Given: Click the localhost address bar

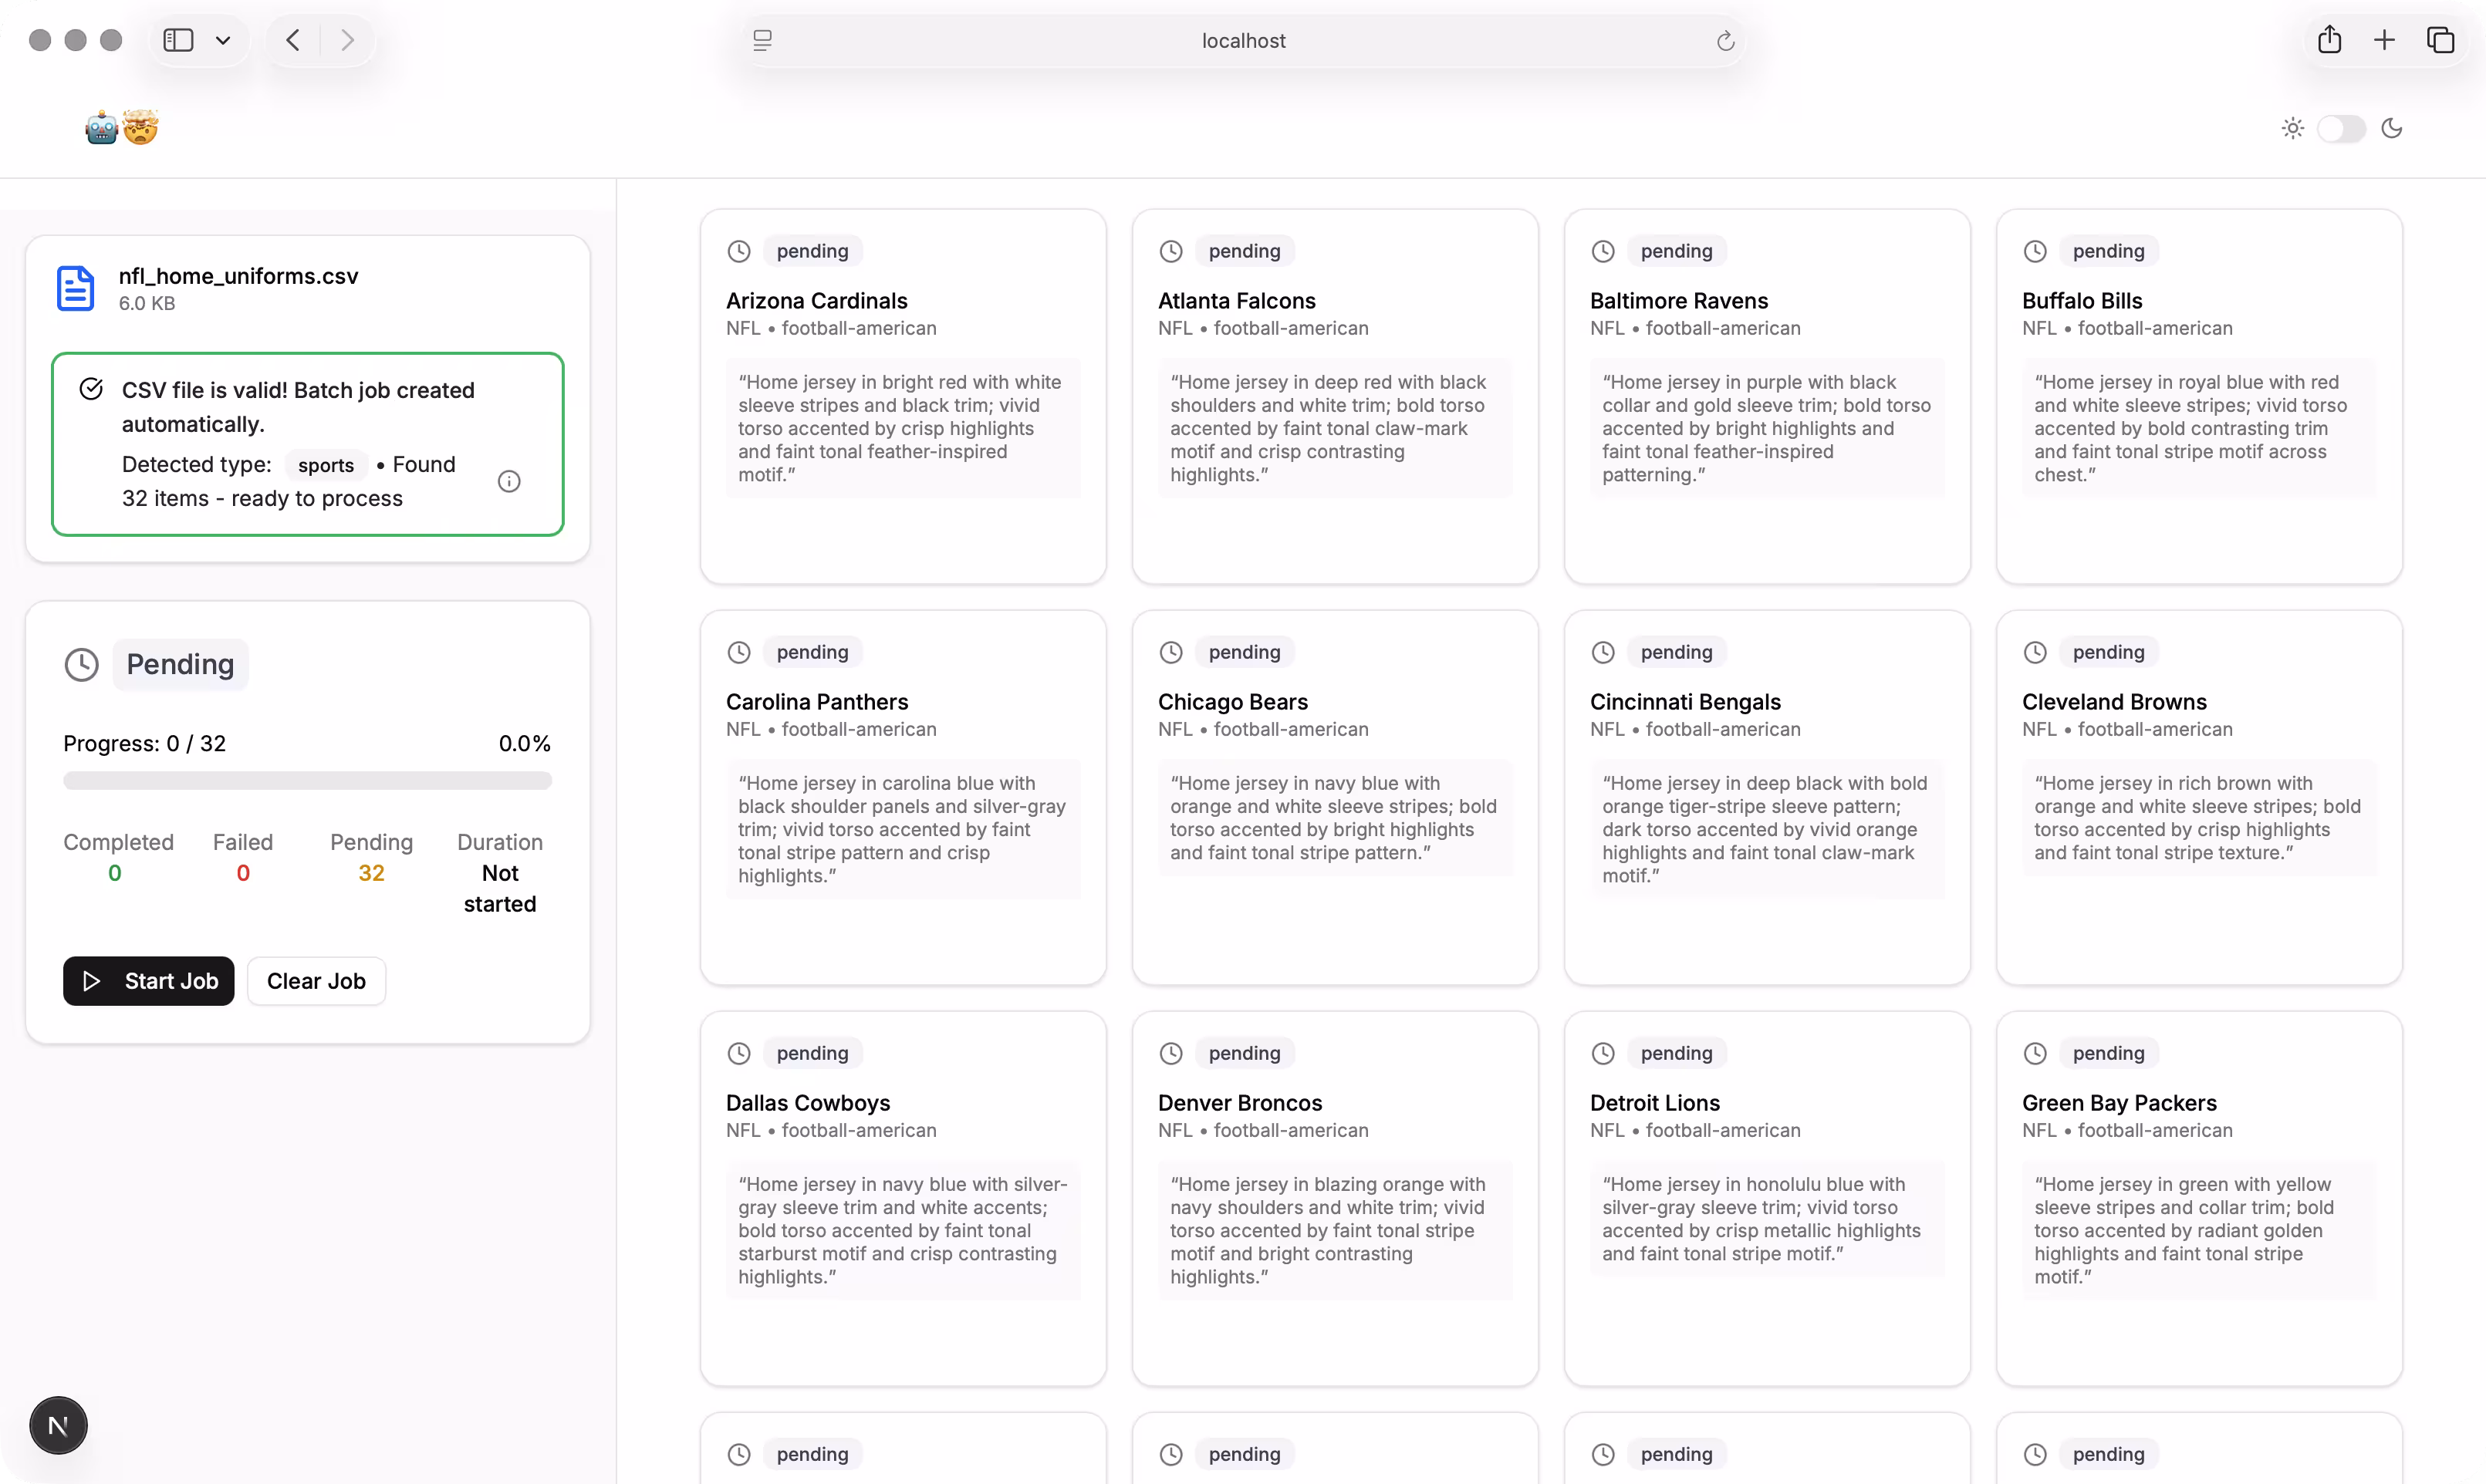Looking at the screenshot, I should (x=1242, y=41).
